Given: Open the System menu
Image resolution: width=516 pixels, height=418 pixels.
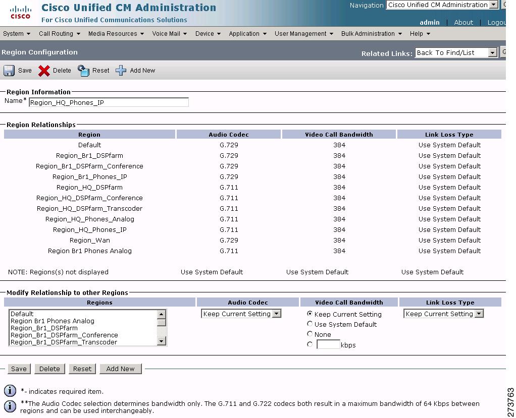Looking at the screenshot, I should pyautogui.click(x=17, y=33).
